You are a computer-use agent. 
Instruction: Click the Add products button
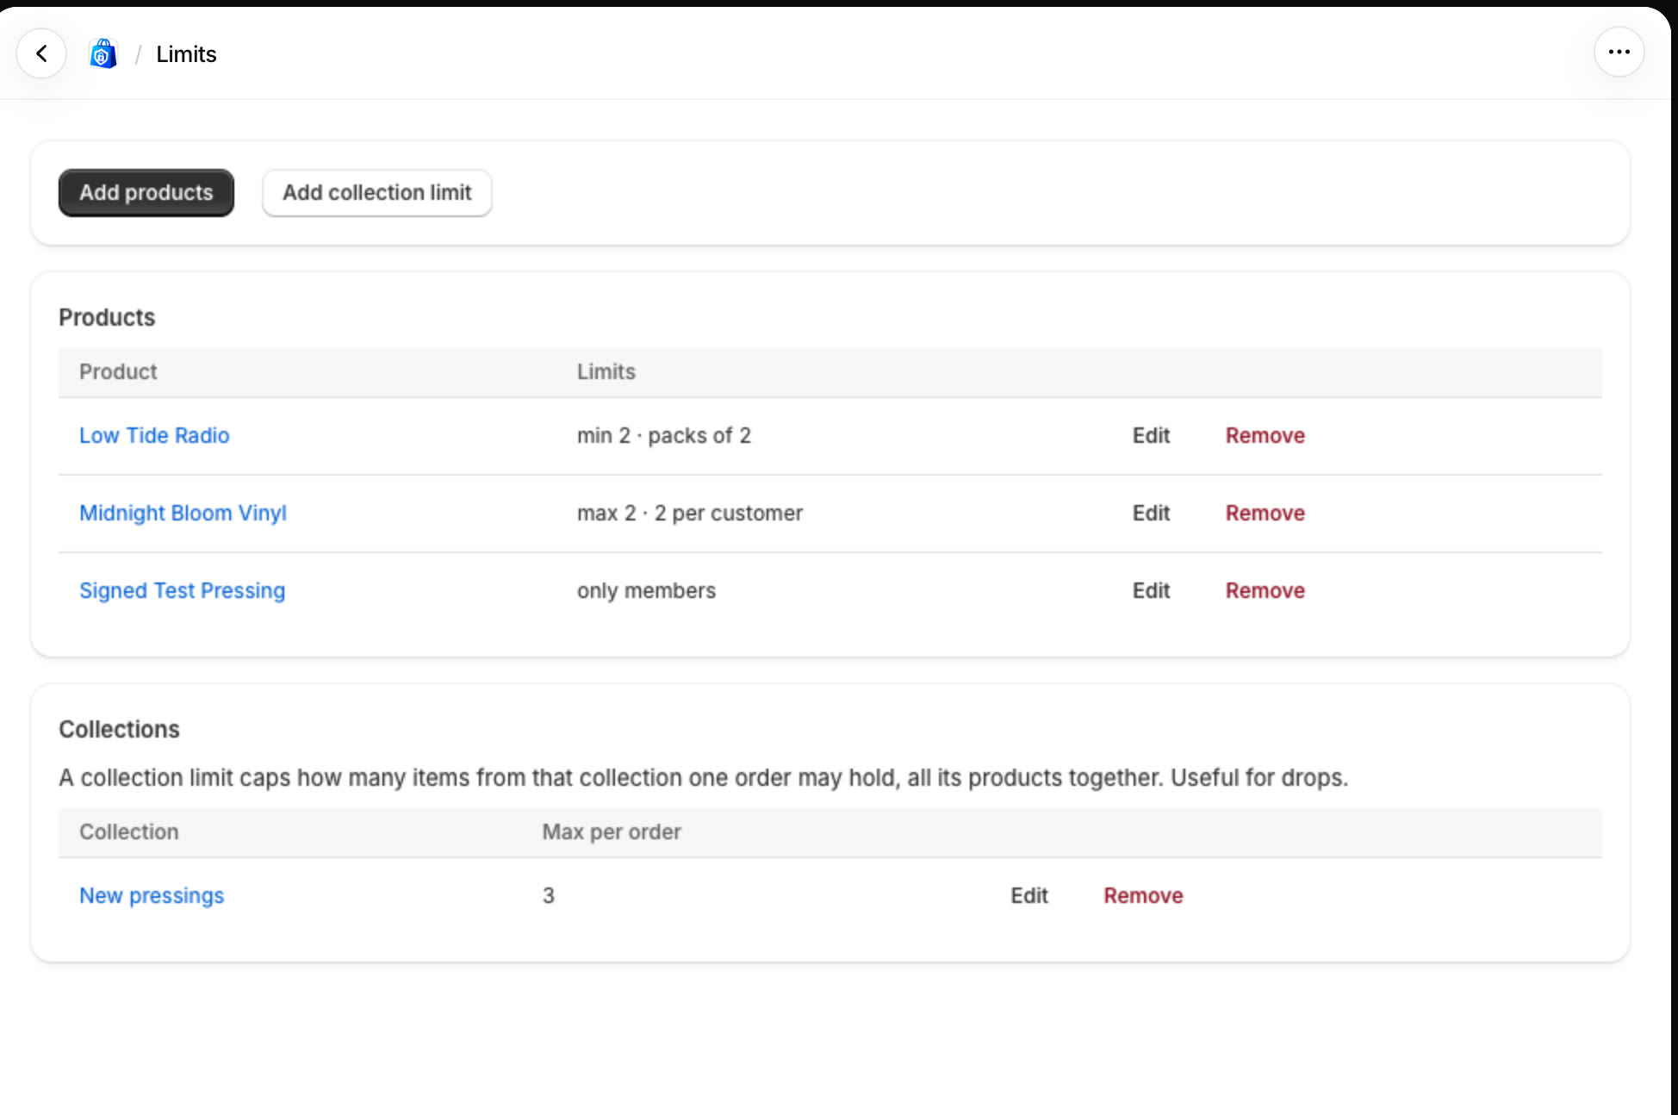pyautogui.click(x=146, y=192)
